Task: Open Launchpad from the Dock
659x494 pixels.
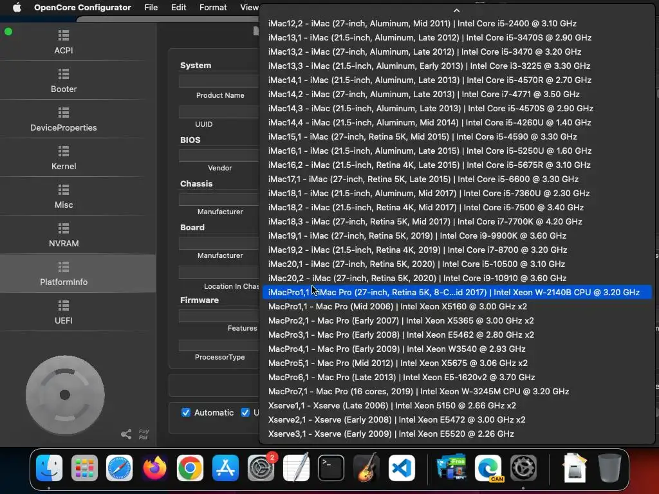Action: [84, 468]
